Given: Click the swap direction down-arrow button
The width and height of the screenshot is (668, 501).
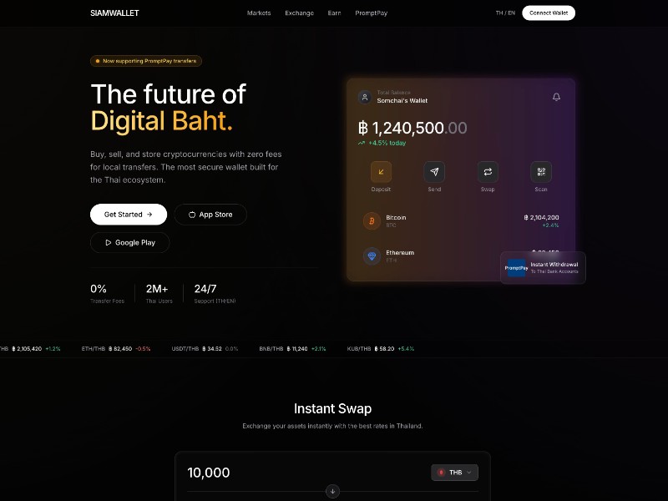Looking at the screenshot, I should point(332,491).
